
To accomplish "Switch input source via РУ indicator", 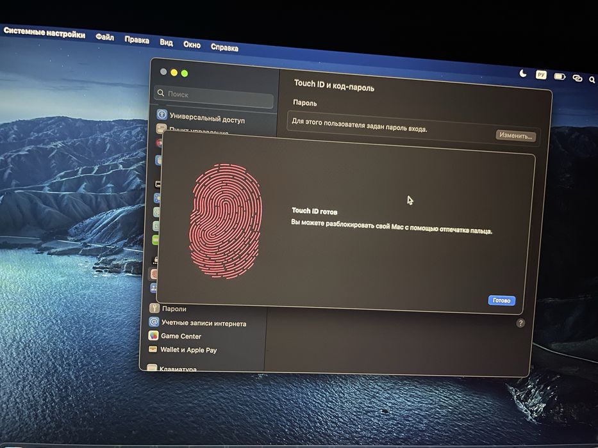I will pos(541,75).
